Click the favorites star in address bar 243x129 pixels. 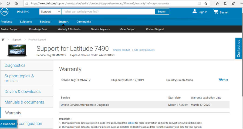click(206, 4)
